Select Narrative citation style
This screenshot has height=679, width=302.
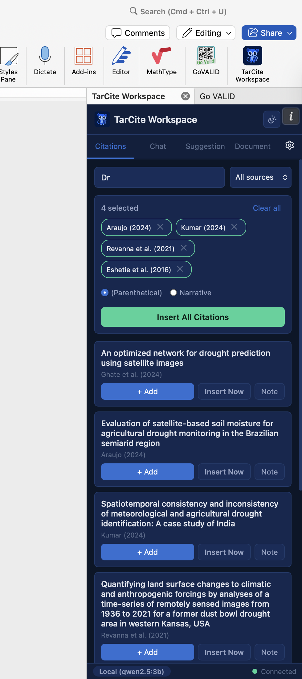173,293
